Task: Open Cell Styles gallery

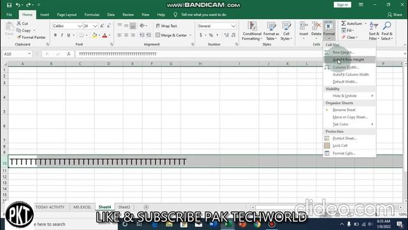Action: (286, 31)
